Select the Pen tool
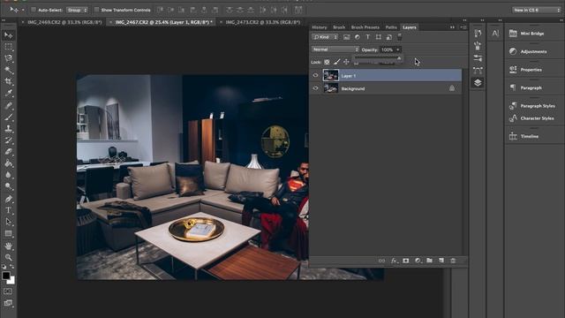 8,199
